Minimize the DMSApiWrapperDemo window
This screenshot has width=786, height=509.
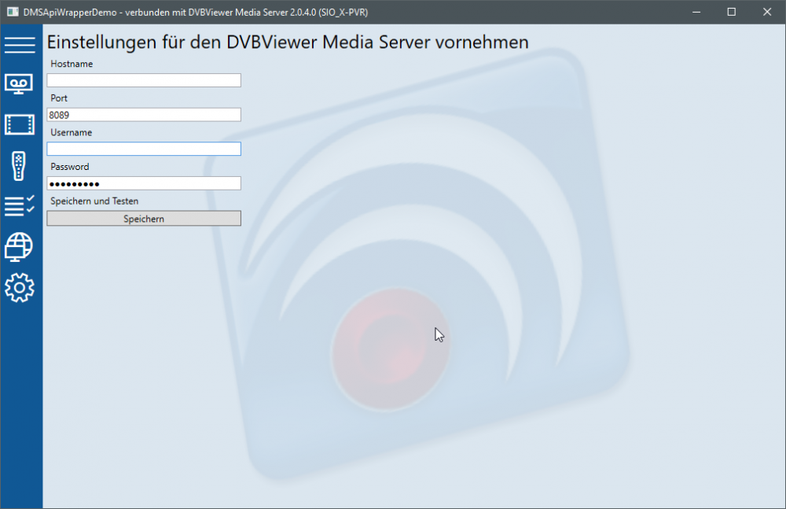(x=696, y=12)
